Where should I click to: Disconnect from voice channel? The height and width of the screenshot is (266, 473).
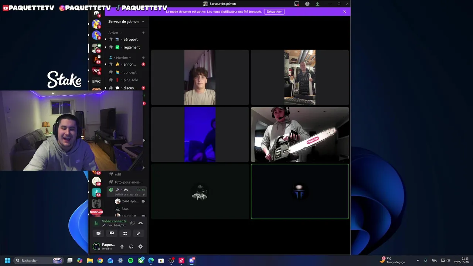140,223
